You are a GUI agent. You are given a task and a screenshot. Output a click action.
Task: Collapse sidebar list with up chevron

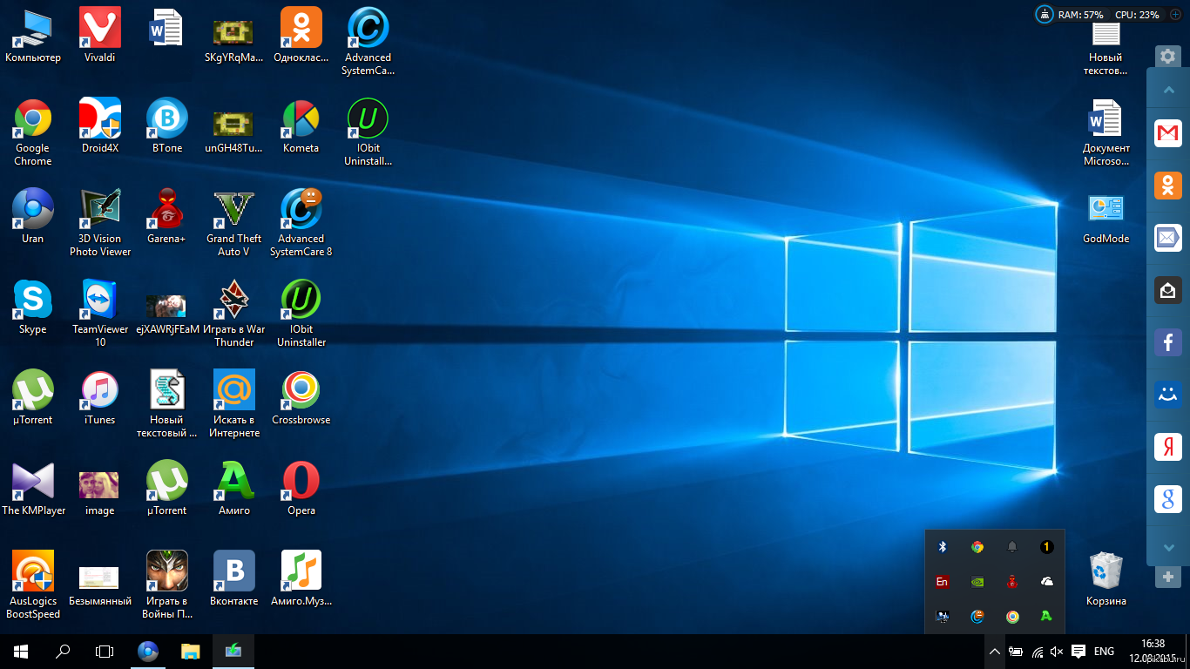click(1168, 91)
